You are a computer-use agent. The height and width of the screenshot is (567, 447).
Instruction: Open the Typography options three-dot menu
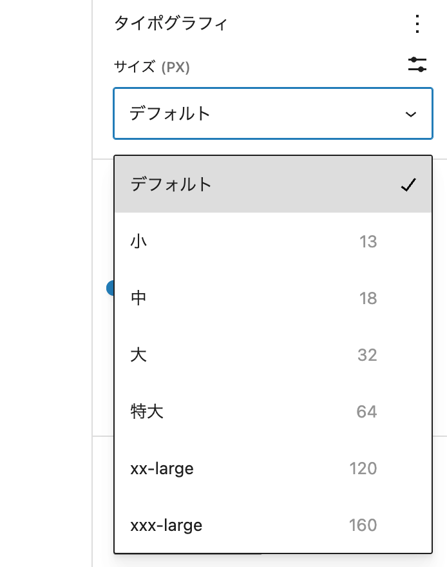[x=417, y=24]
